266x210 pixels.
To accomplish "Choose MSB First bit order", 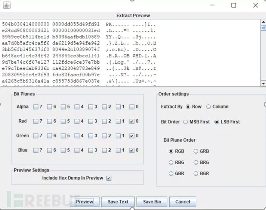I will tap(185, 122).
